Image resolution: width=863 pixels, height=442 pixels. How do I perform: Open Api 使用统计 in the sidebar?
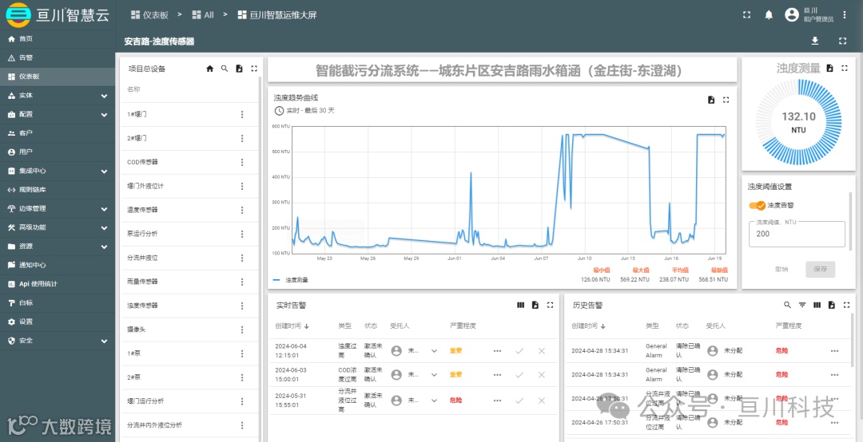(x=58, y=284)
